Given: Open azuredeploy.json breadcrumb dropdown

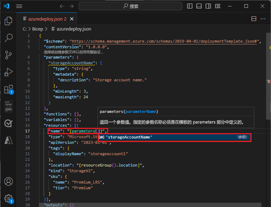Looking at the screenshot, I should pos(71,29).
